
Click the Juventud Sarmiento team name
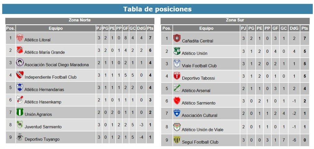[x=43, y=127]
